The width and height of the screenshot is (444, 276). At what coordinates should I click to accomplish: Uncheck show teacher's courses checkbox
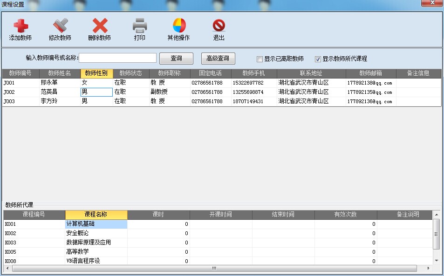coord(318,59)
